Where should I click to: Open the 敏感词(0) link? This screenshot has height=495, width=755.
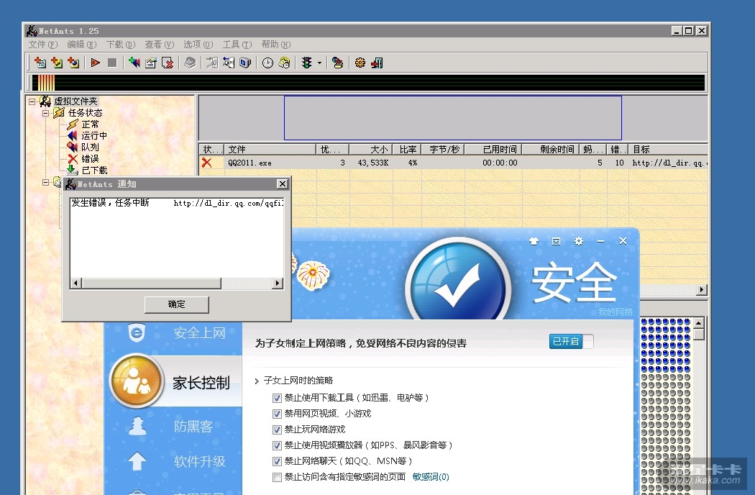point(431,477)
